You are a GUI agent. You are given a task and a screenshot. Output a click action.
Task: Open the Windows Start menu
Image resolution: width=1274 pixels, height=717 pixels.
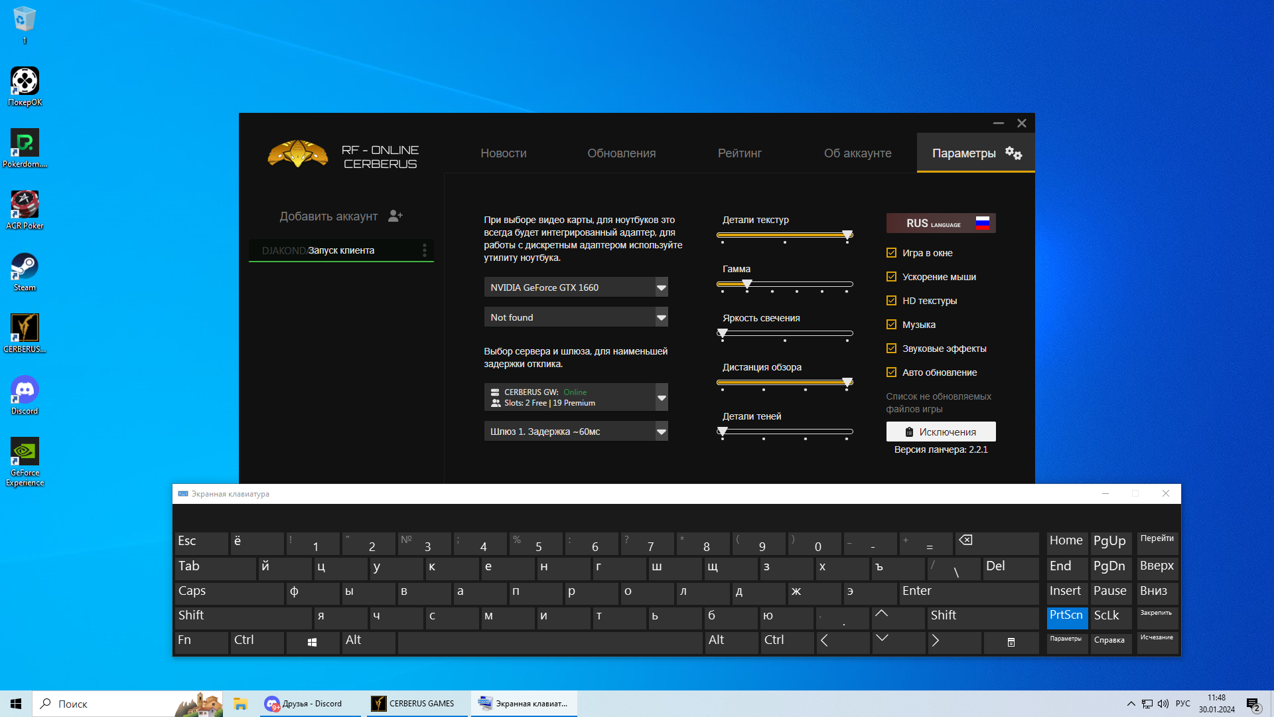(16, 704)
